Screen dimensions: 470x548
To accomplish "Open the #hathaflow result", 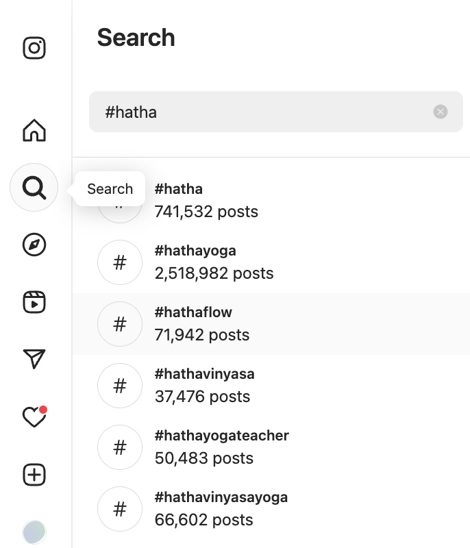I will (x=271, y=324).
